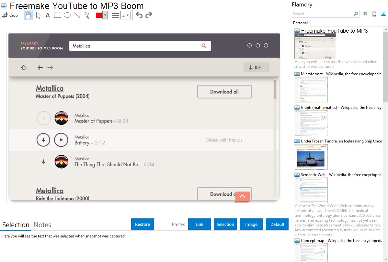Click the magnifier icon in Flamory search
Viewport: 388px width, 262px height.
coord(356,14)
